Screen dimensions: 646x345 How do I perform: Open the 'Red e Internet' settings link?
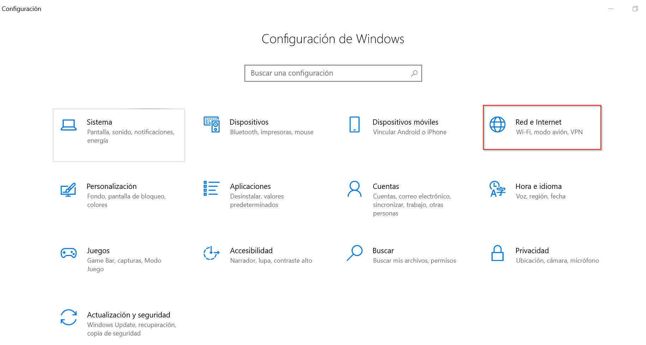[538, 122]
